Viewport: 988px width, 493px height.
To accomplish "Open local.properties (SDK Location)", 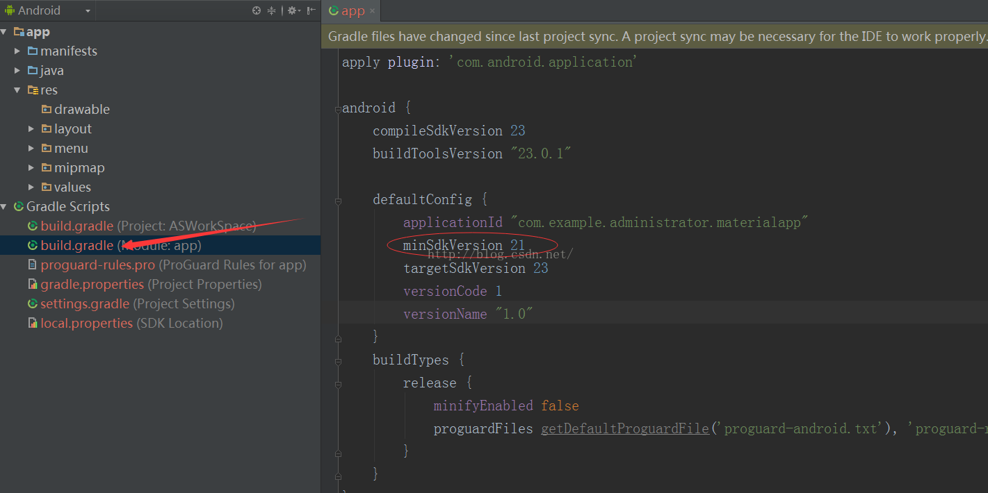I will pos(131,324).
